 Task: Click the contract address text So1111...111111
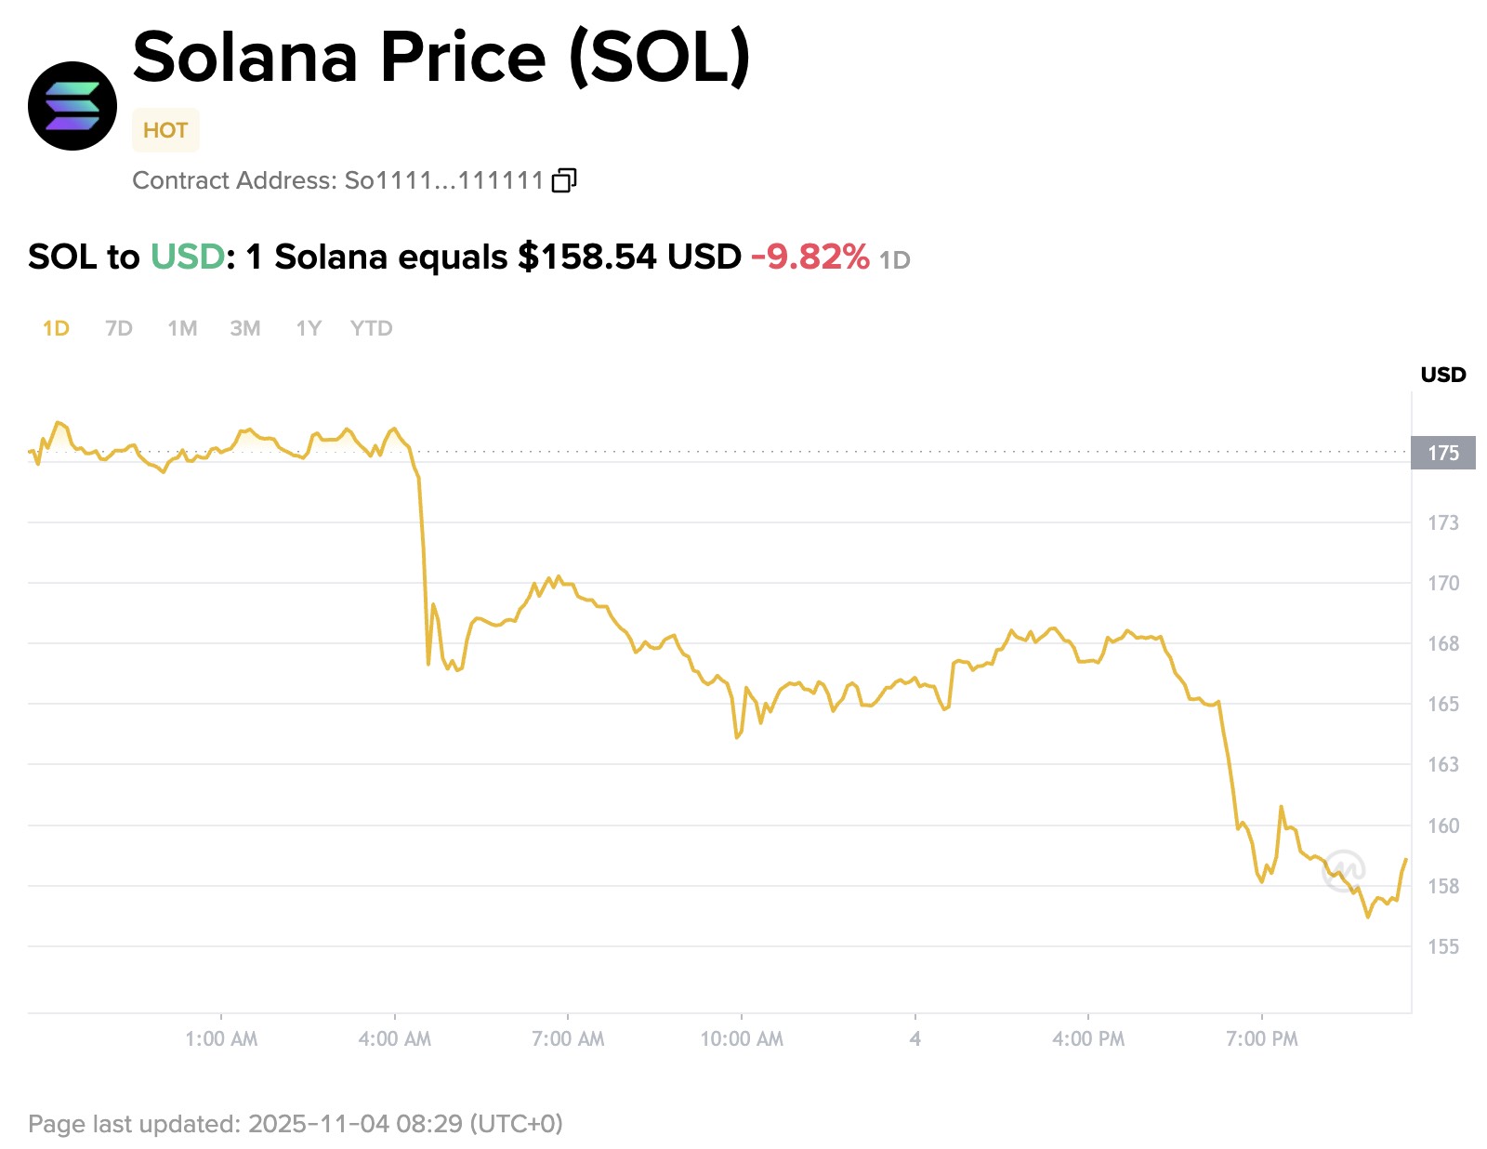[x=443, y=180]
